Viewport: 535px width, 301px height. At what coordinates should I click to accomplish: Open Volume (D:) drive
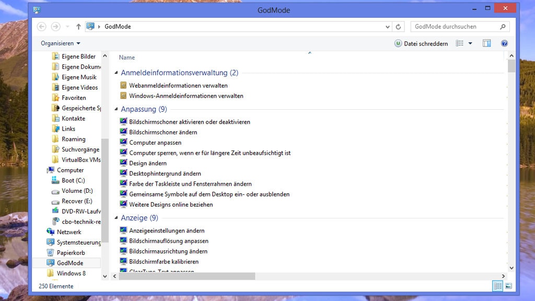point(72,191)
